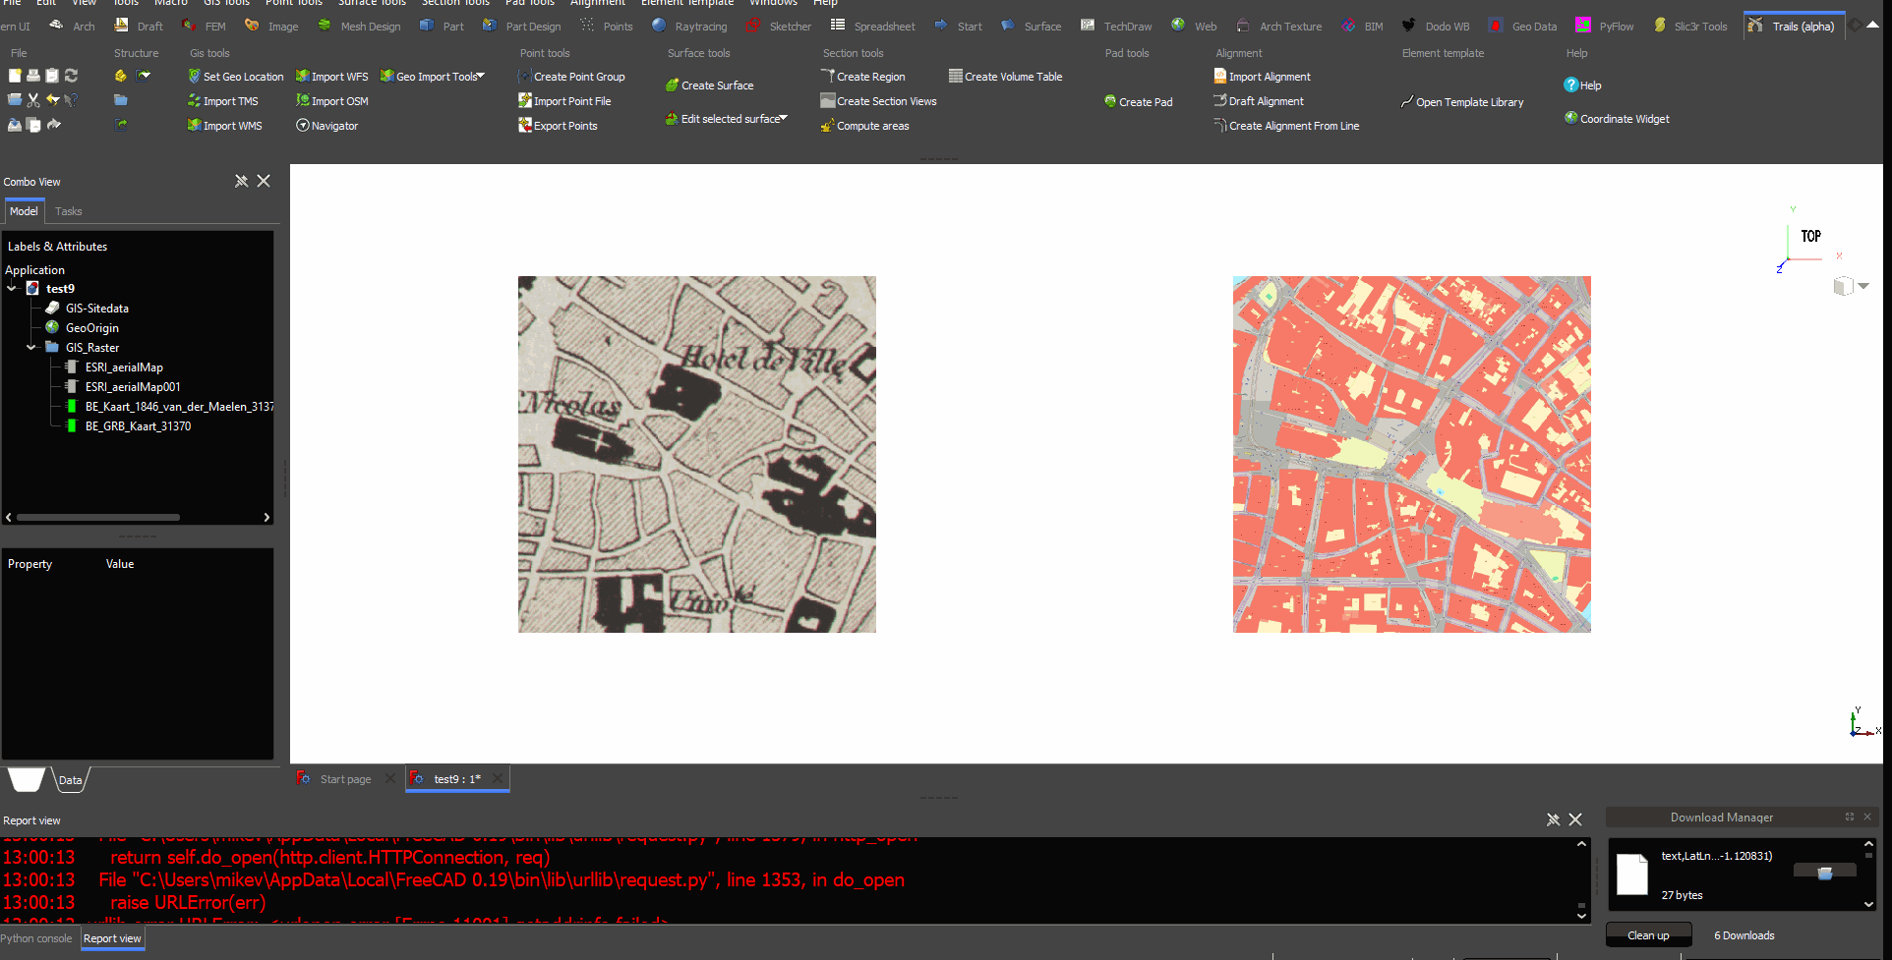The height and width of the screenshot is (960, 1892).
Task: Click the open file folder icon
Action: point(15,100)
